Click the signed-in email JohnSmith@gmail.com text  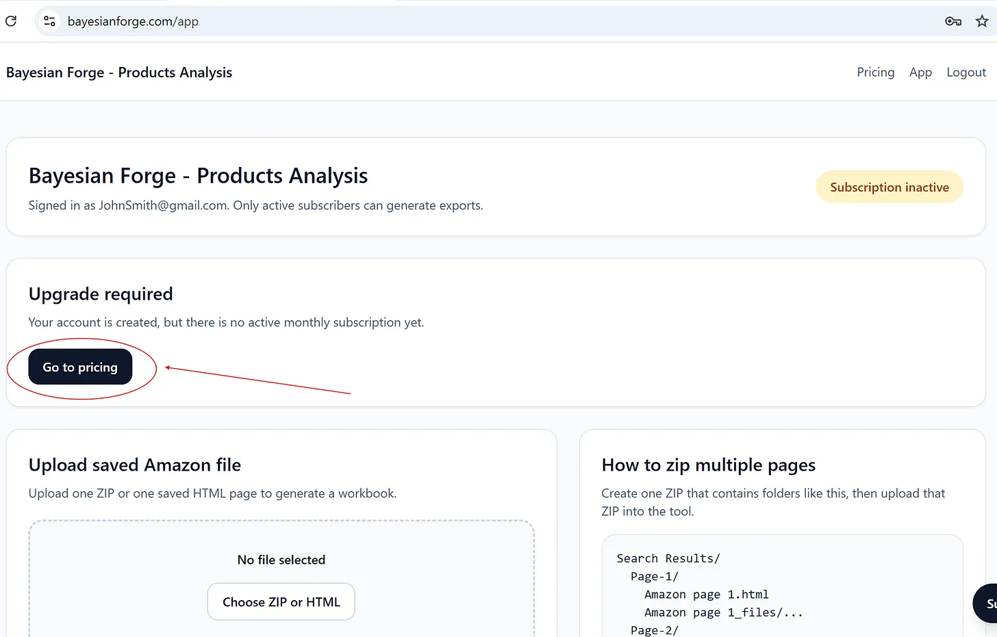pos(163,206)
